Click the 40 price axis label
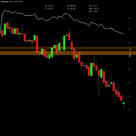This screenshot has height=136, width=136. (x=129, y=69)
